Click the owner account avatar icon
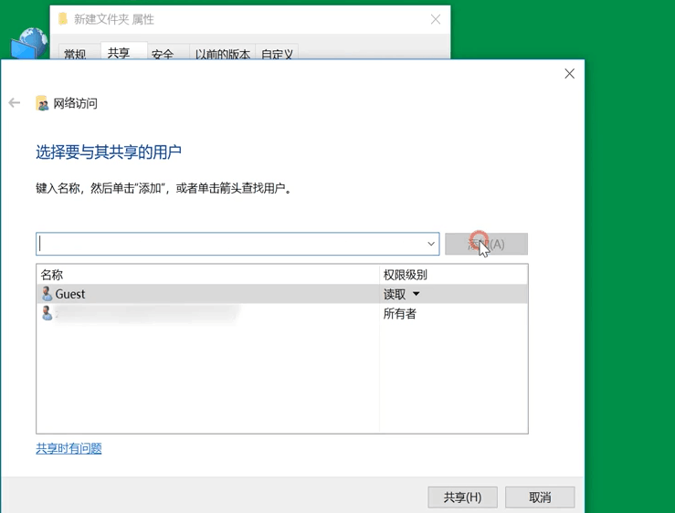675x513 pixels. [x=47, y=313]
